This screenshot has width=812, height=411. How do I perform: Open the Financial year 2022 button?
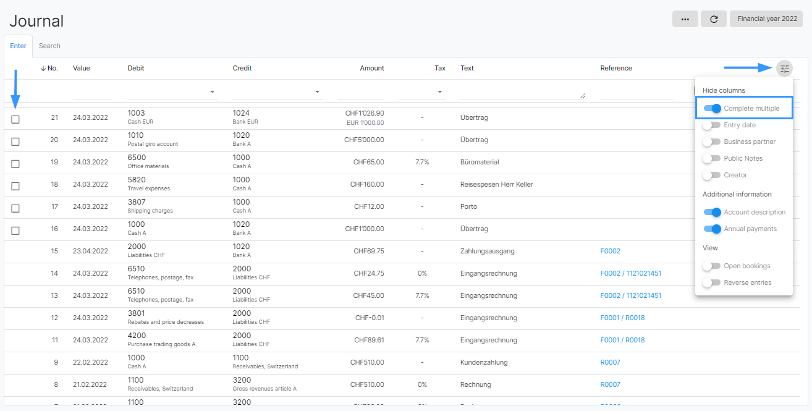click(766, 19)
